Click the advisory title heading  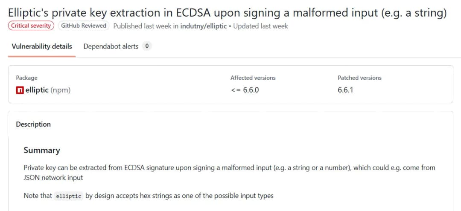(228, 12)
